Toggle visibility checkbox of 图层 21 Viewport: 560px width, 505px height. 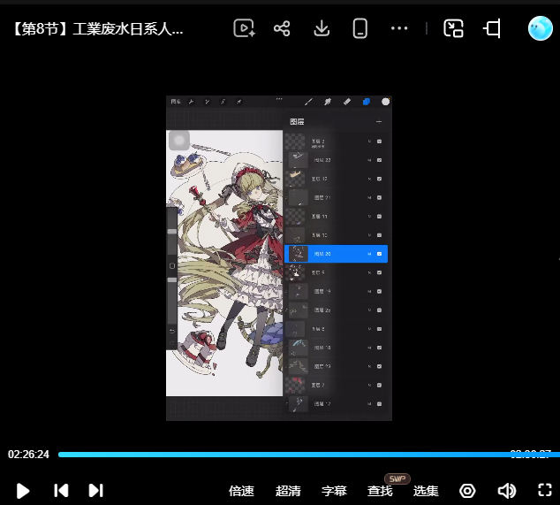tap(379, 198)
